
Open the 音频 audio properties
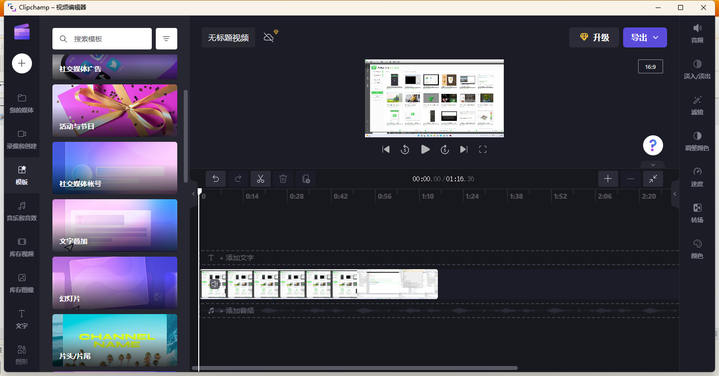[697, 33]
